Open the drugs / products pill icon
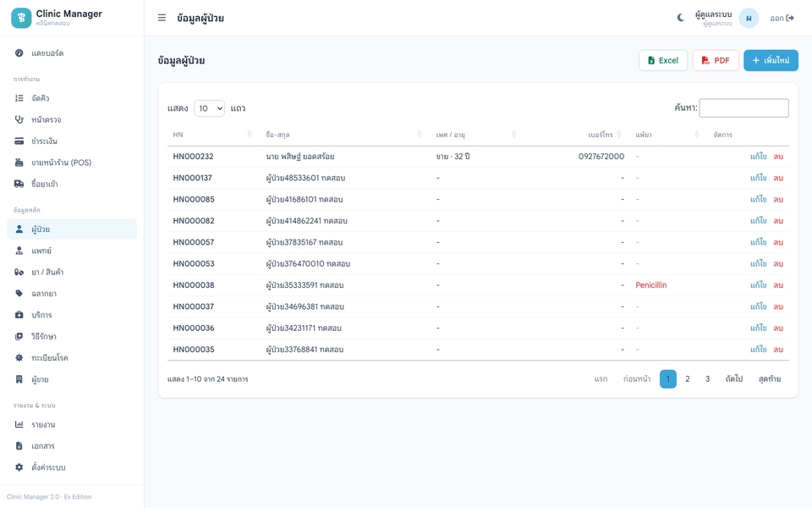This screenshot has width=812, height=508. pos(19,272)
